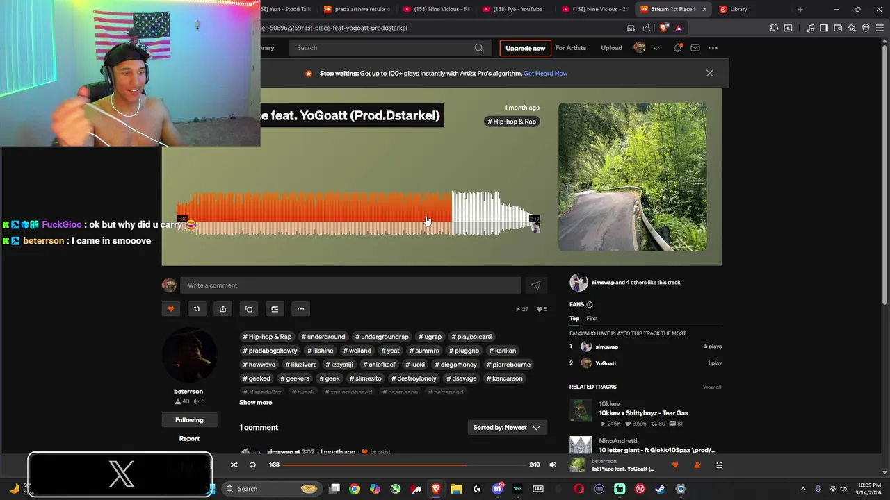Open the beterrson artist avatar

[x=188, y=356]
